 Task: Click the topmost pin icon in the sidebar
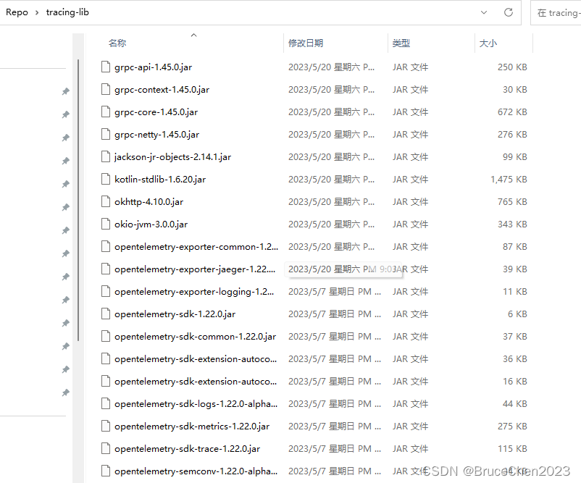(65, 91)
